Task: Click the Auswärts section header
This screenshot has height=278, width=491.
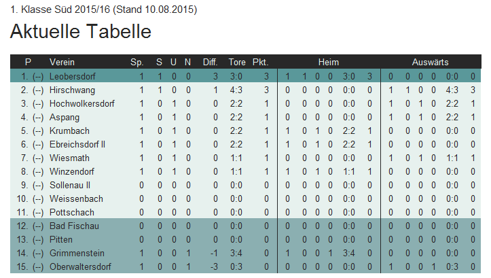Action: [x=431, y=62]
